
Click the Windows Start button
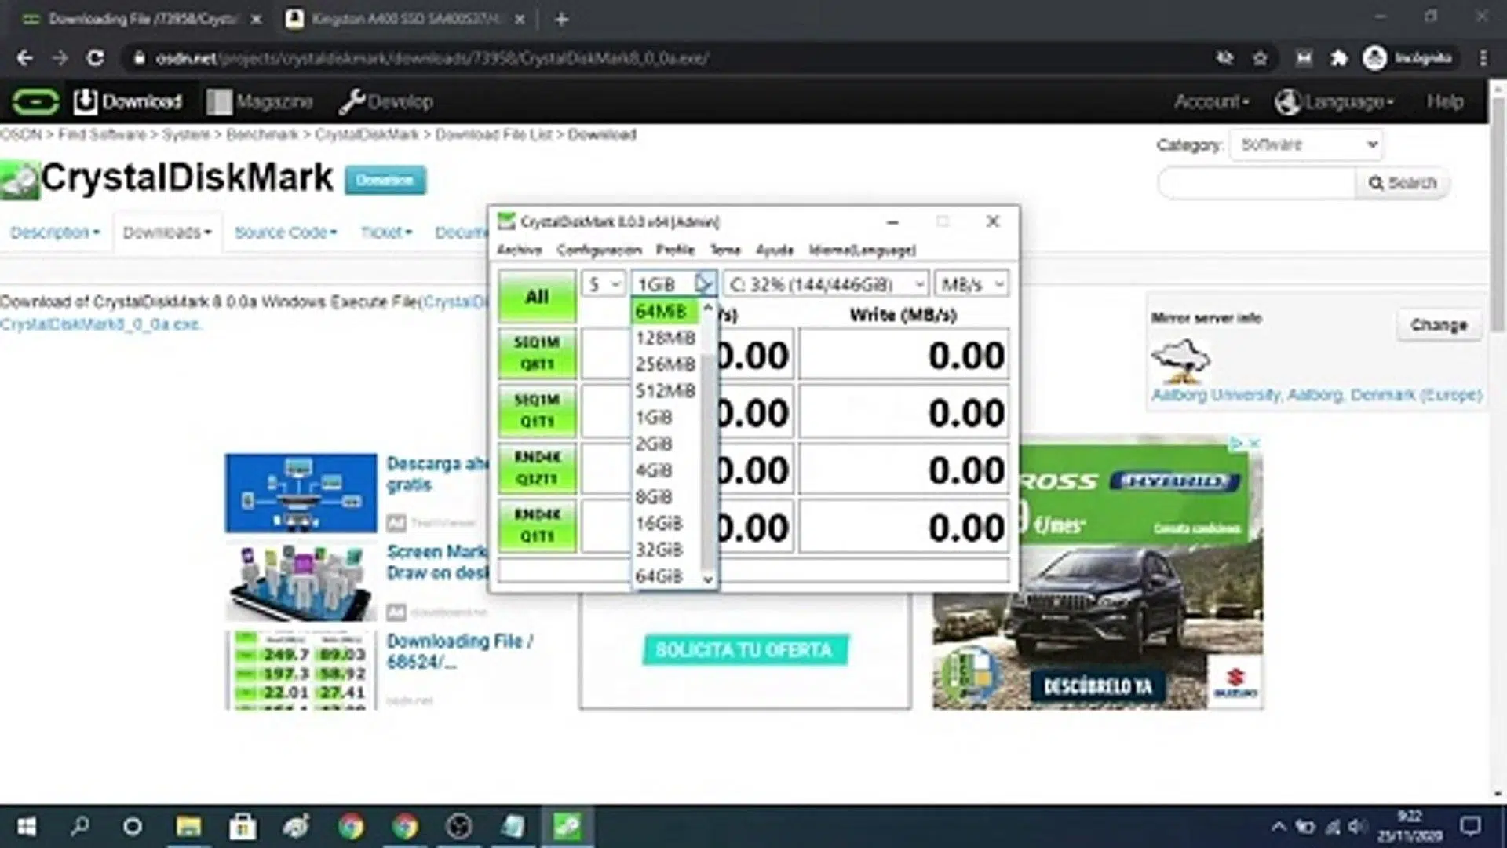[x=27, y=826]
